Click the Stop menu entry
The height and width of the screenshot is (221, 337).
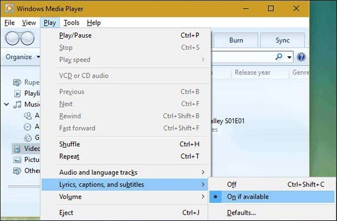[x=125, y=47]
